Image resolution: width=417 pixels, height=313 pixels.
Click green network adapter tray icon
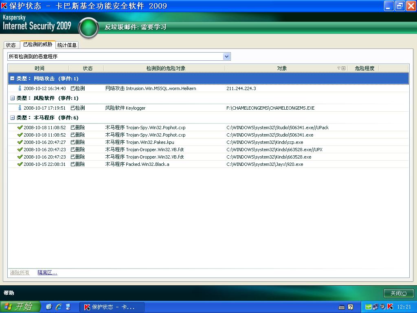(368, 307)
